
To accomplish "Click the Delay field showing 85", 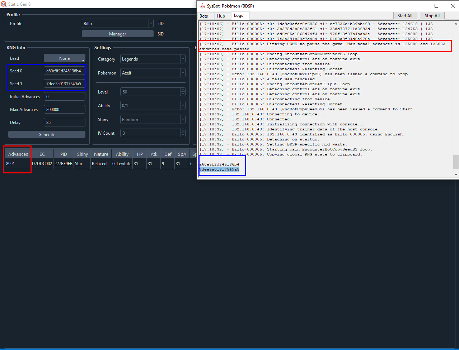I will coord(65,123).
